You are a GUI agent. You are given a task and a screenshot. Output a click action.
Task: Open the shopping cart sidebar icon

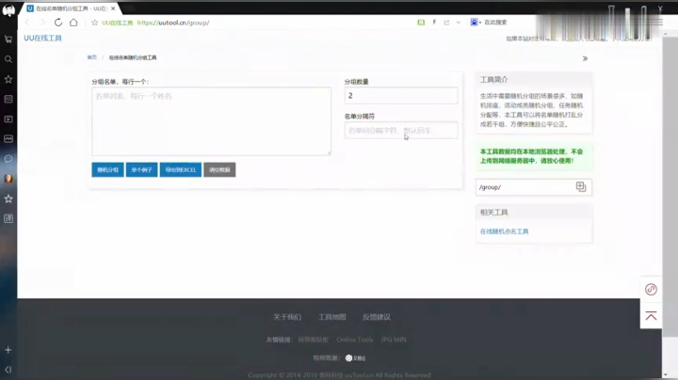(x=8, y=40)
